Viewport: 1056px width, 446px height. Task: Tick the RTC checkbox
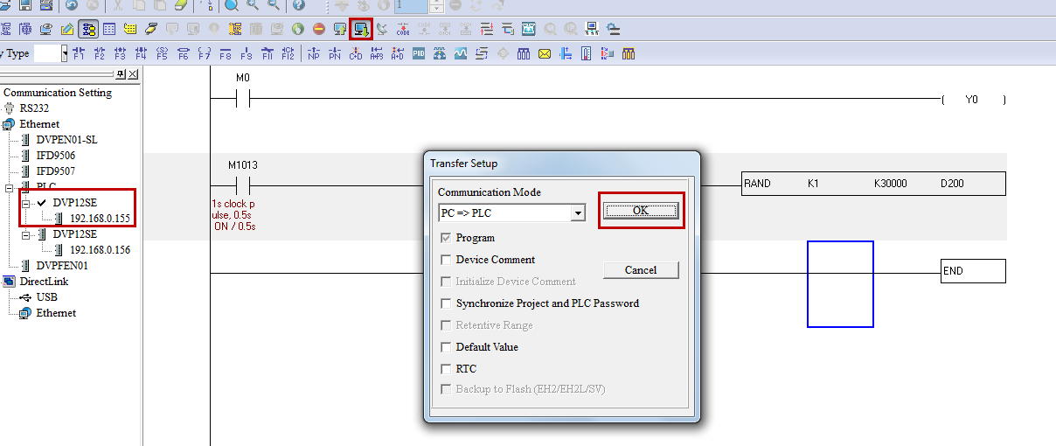click(447, 369)
